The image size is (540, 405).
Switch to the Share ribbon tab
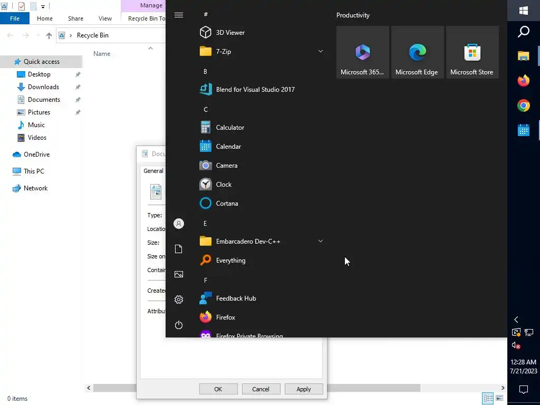pos(75,18)
